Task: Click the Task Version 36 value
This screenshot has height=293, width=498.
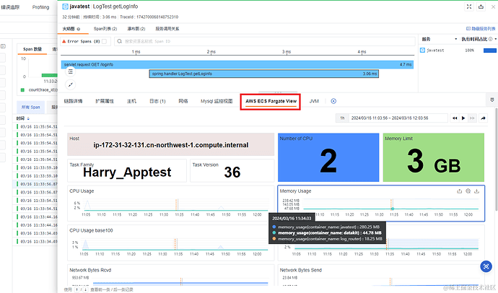Action: pos(232,172)
